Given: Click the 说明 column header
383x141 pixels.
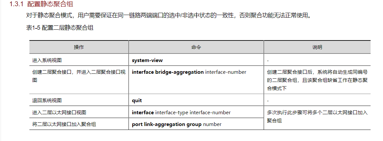Looking at the screenshot, I should point(317,47).
